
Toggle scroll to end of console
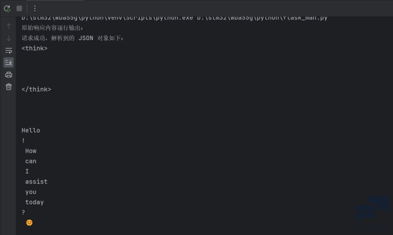coord(9,62)
